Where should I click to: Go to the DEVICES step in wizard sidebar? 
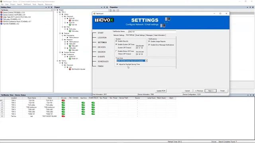[x=102, y=47]
